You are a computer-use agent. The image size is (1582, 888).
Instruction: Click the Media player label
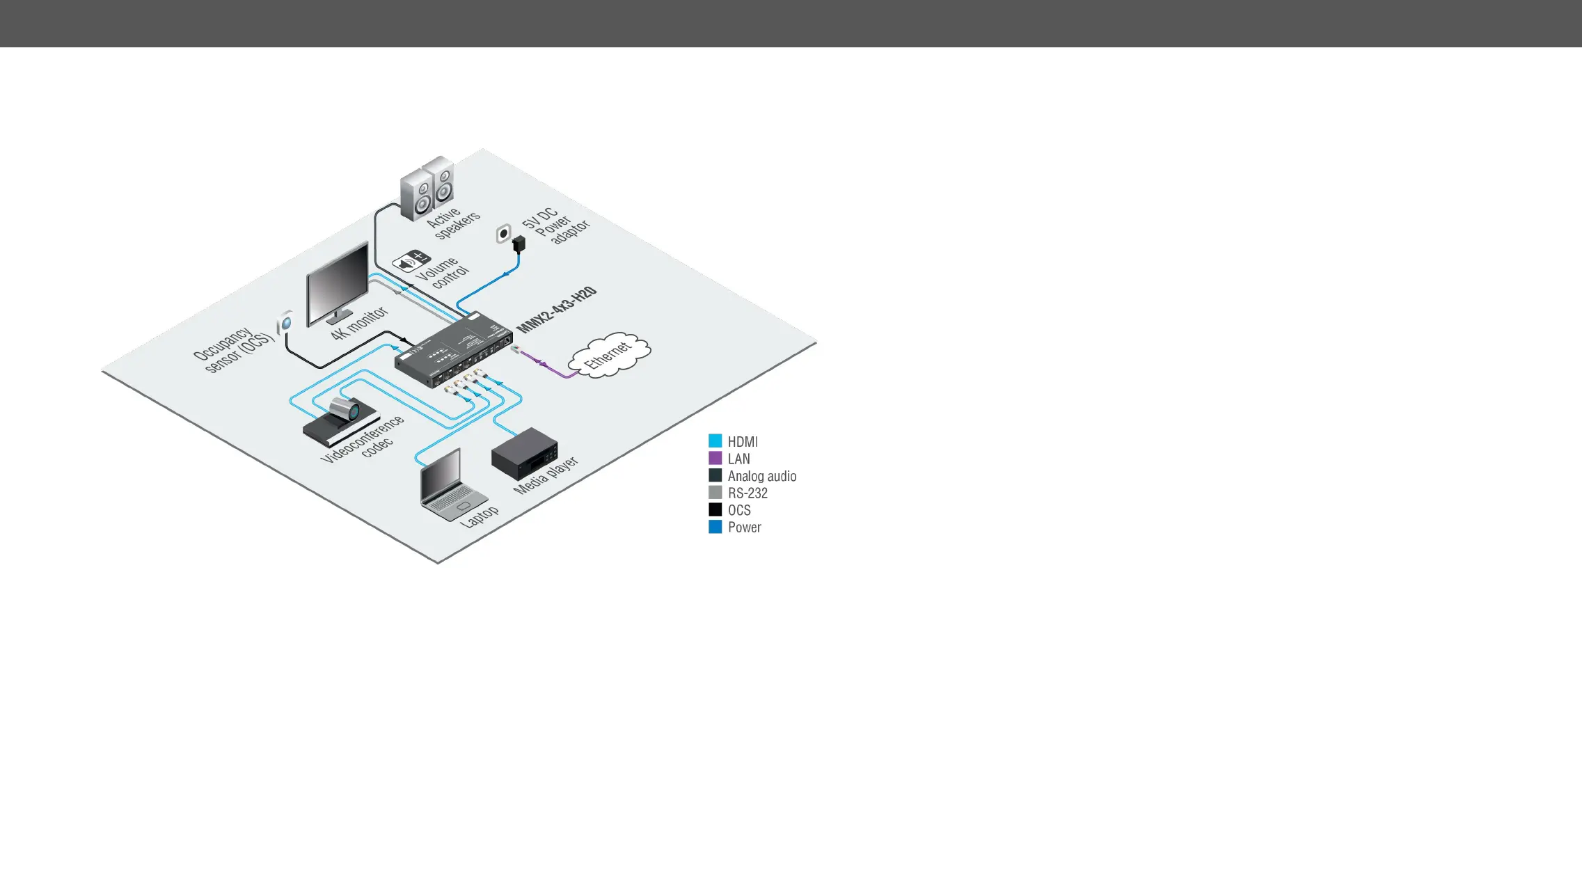[546, 475]
